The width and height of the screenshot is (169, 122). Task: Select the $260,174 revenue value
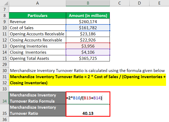88,22
